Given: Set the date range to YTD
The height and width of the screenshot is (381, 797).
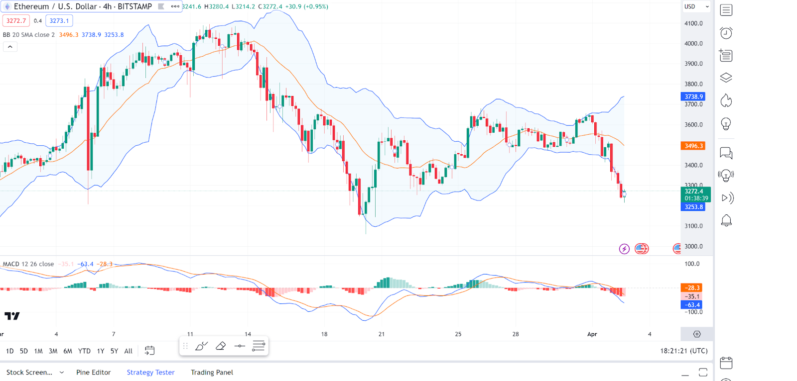Looking at the screenshot, I should pyautogui.click(x=84, y=351).
